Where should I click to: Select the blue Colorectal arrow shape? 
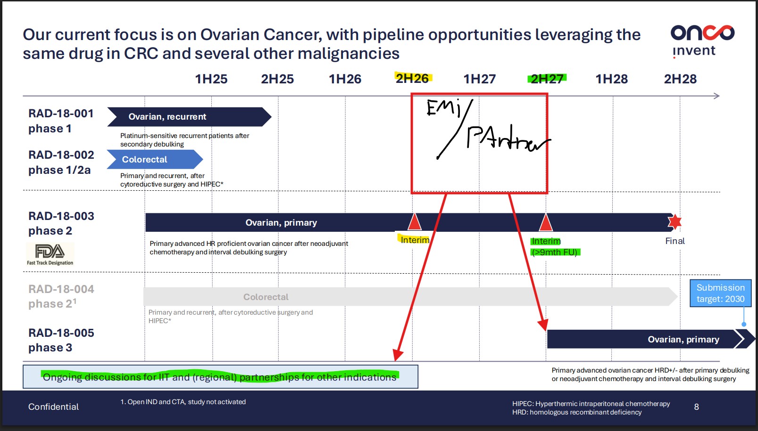point(154,159)
